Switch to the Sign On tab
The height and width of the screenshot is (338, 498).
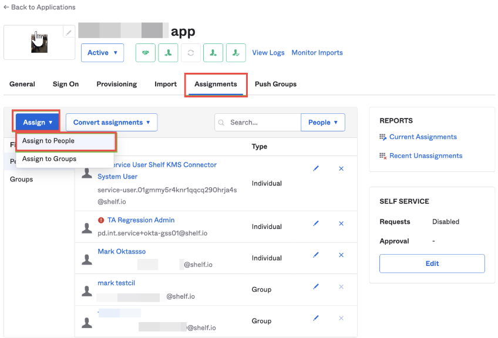(x=66, y=84)
